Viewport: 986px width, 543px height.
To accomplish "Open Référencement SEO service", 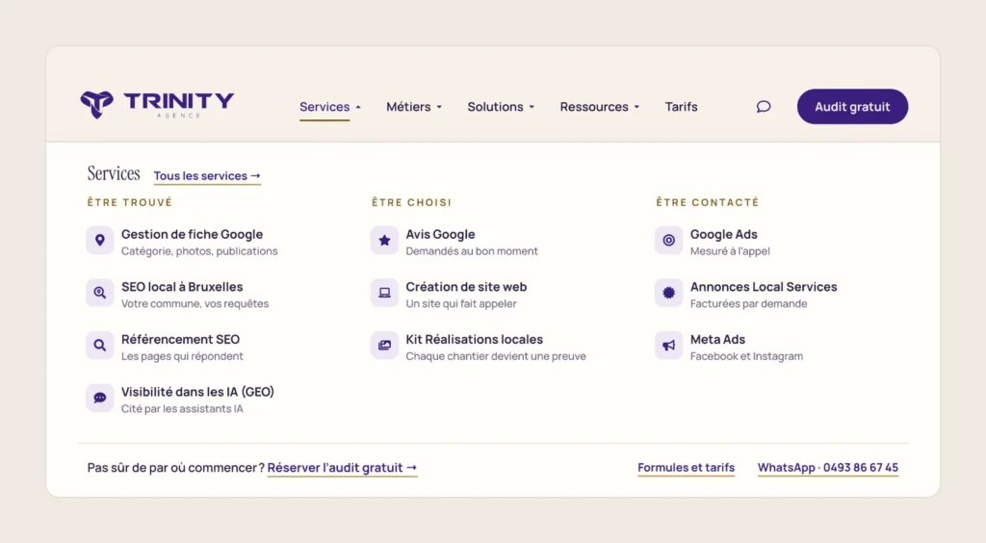I will coord(180,339).
